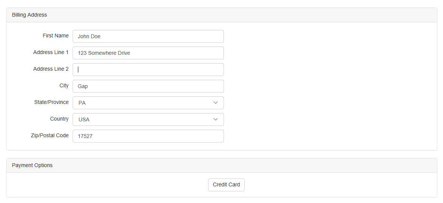Click the Zip/Postal Code label
Screen dimensions: 443x203
pyautogui.click(x=50, y=135)
